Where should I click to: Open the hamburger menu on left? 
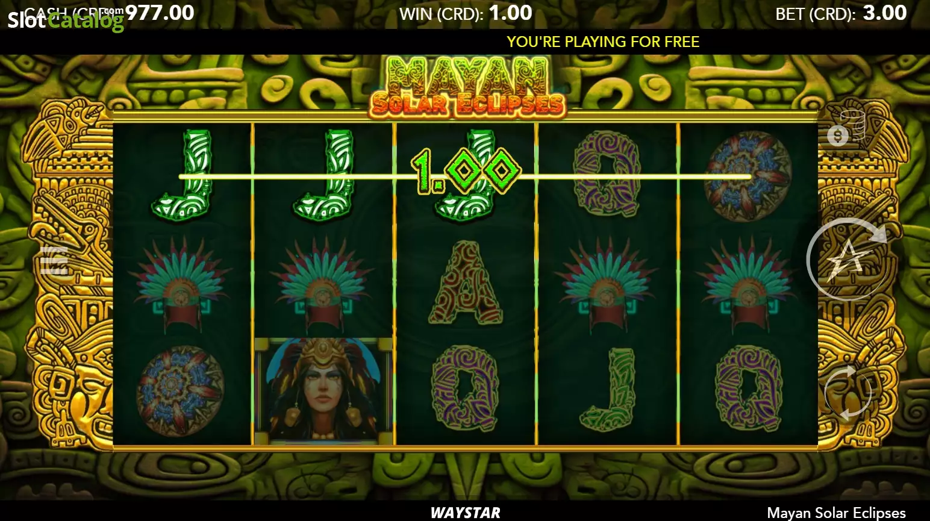54,260
